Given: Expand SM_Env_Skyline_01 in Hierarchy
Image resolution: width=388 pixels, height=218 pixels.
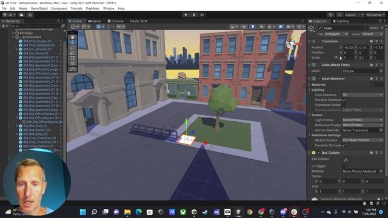Looking at the screenshot, I should pos(17,49).
